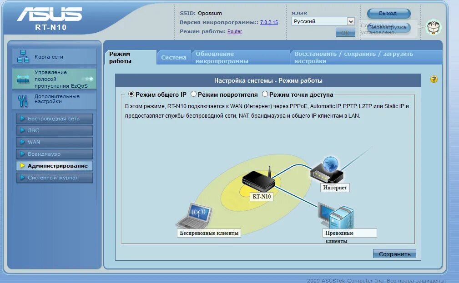Open Восстановить / сохранить / загрузить настройки tab

(366, 57)
